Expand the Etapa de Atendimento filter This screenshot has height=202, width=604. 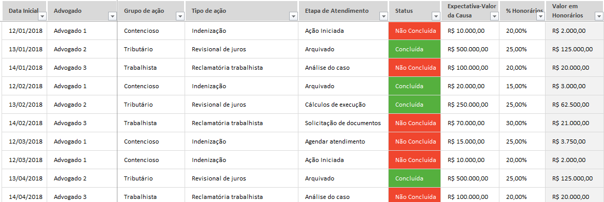pyautogui.click(x=384, y=16)
